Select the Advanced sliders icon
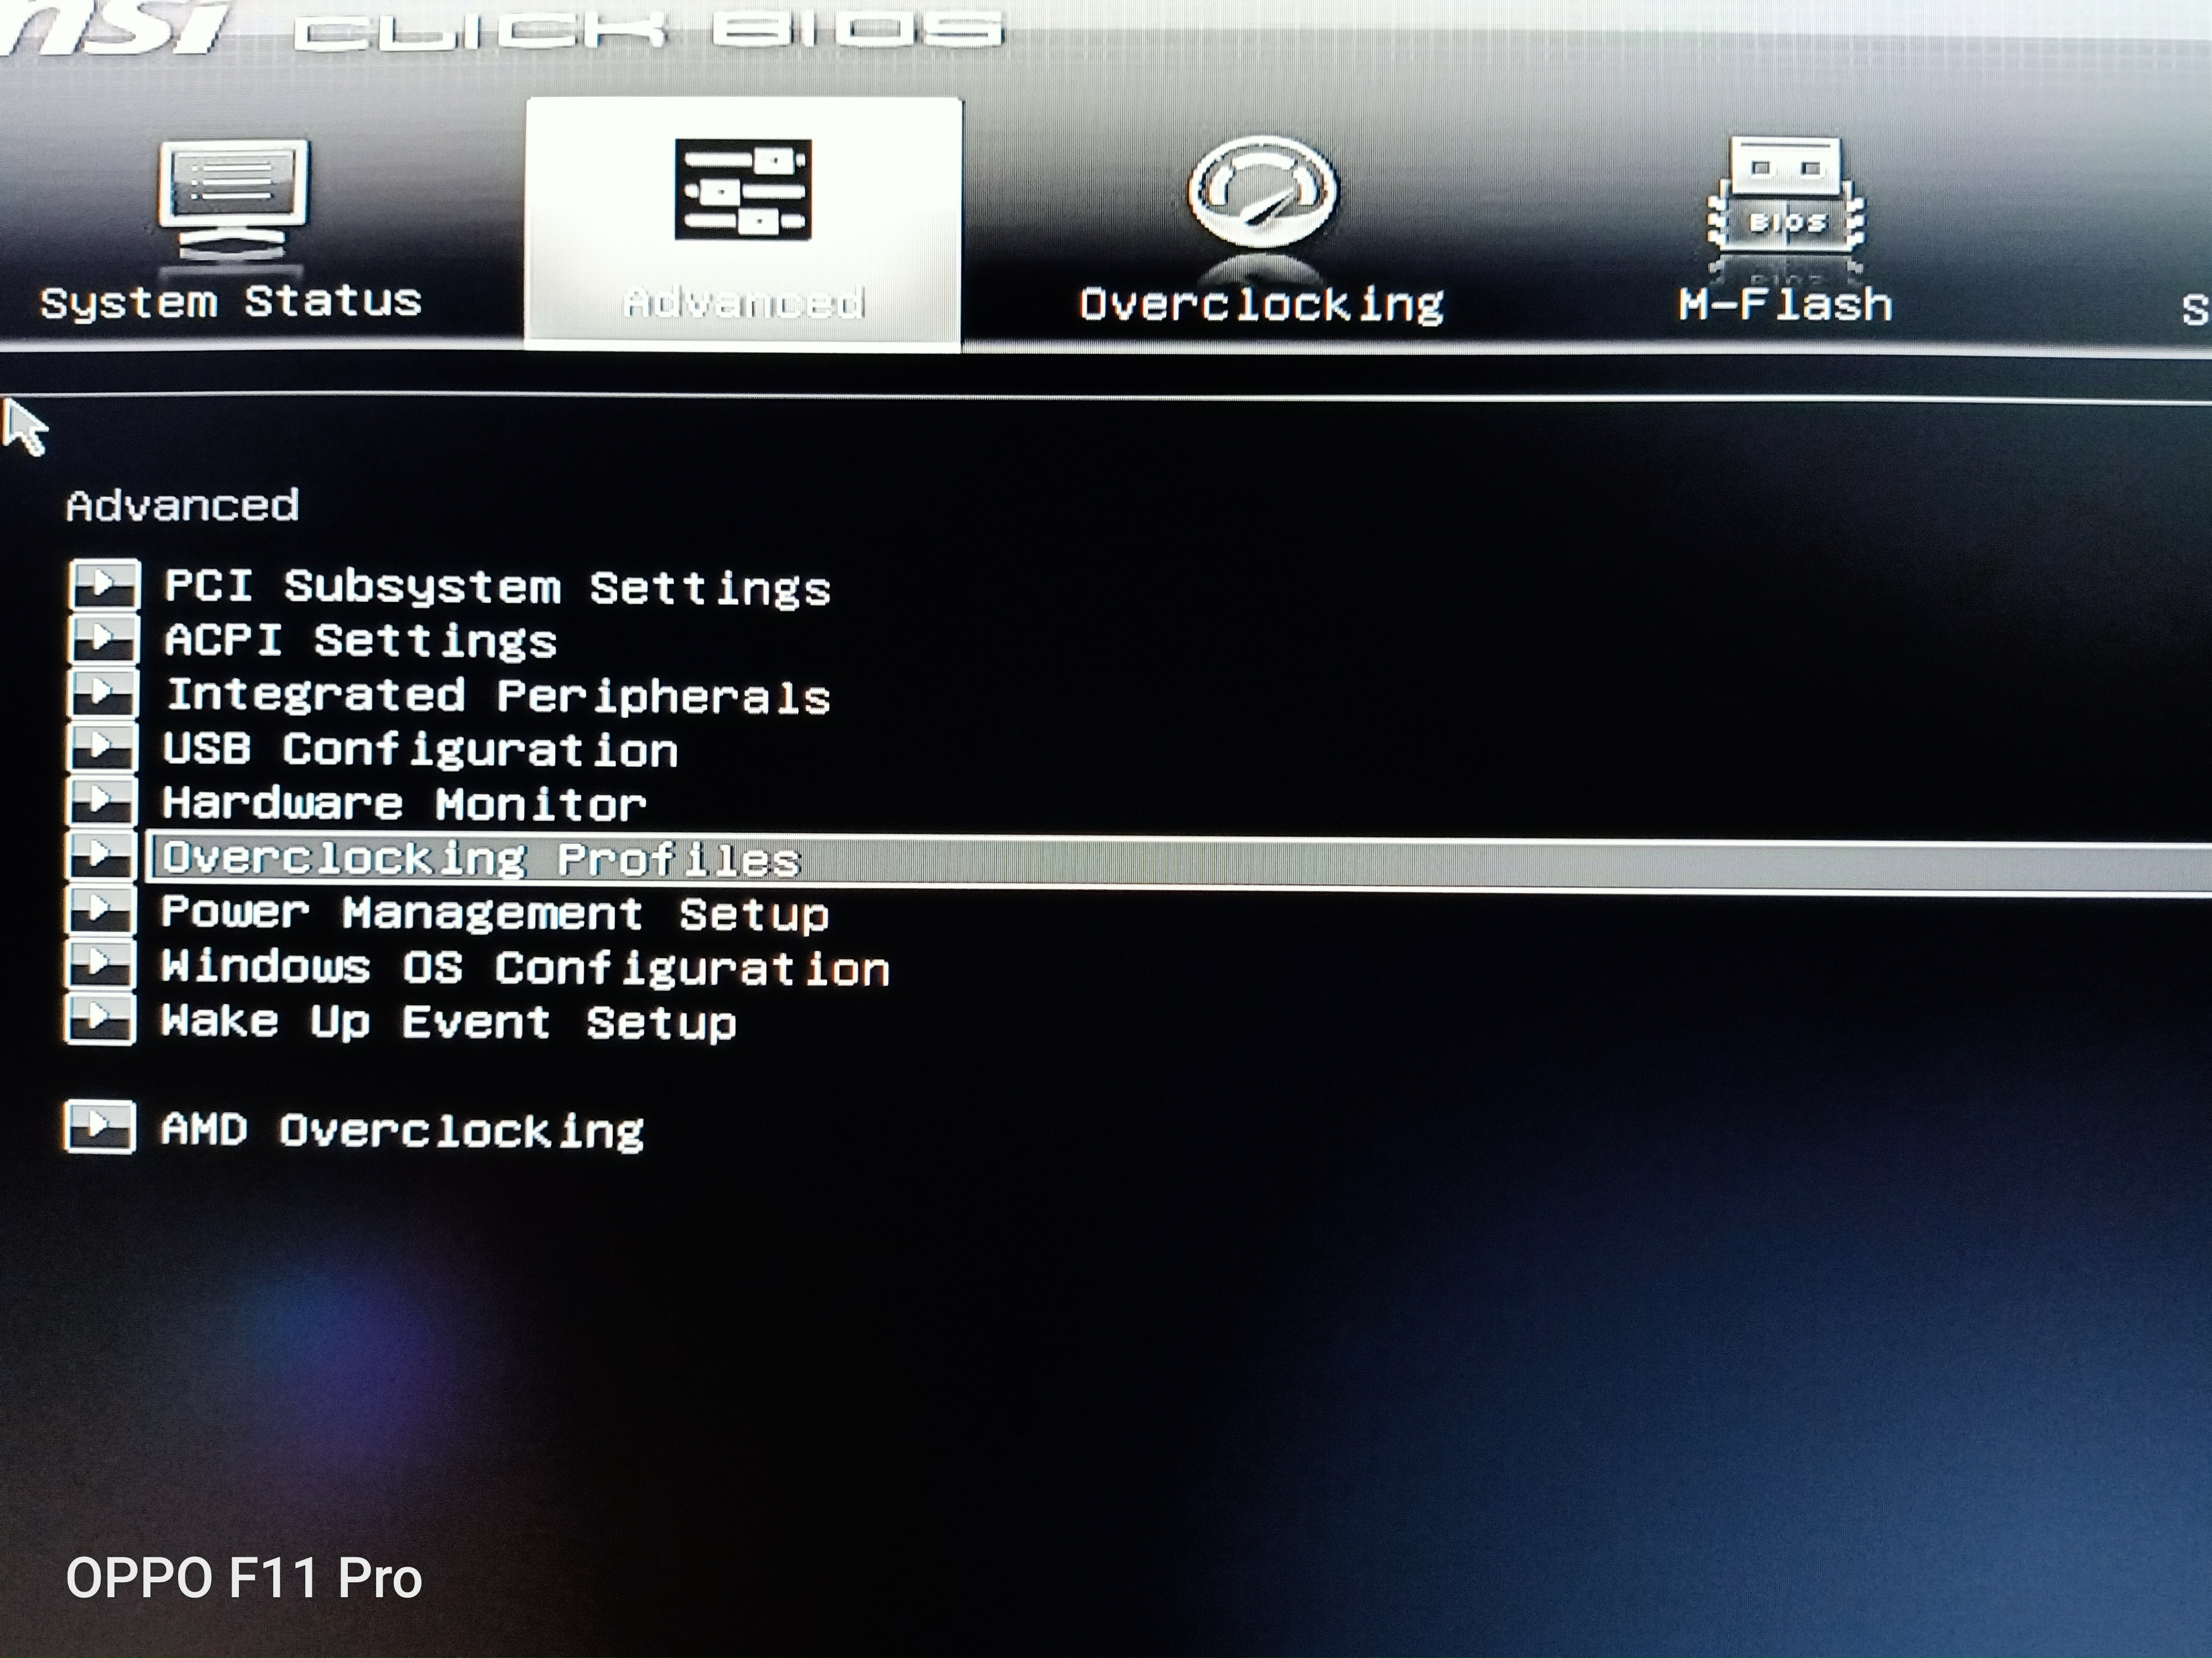2212x1658 pixels. coord(743,190)
